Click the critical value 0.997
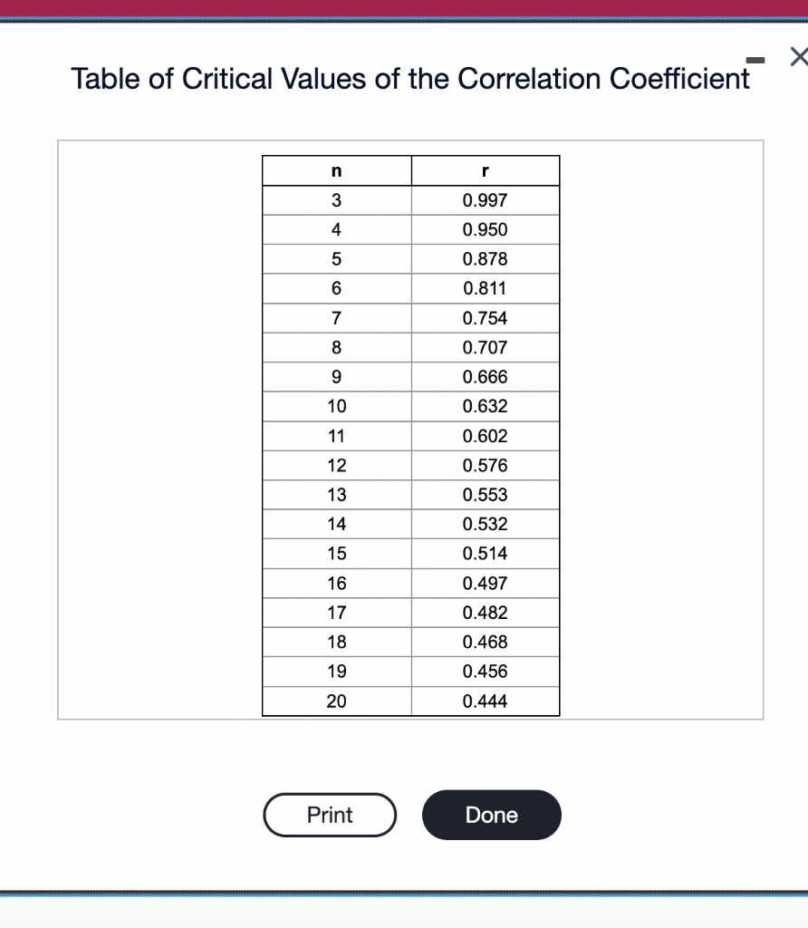Viewport: 808px width, 928px height. pyautogui.click(x=485, y=199)
